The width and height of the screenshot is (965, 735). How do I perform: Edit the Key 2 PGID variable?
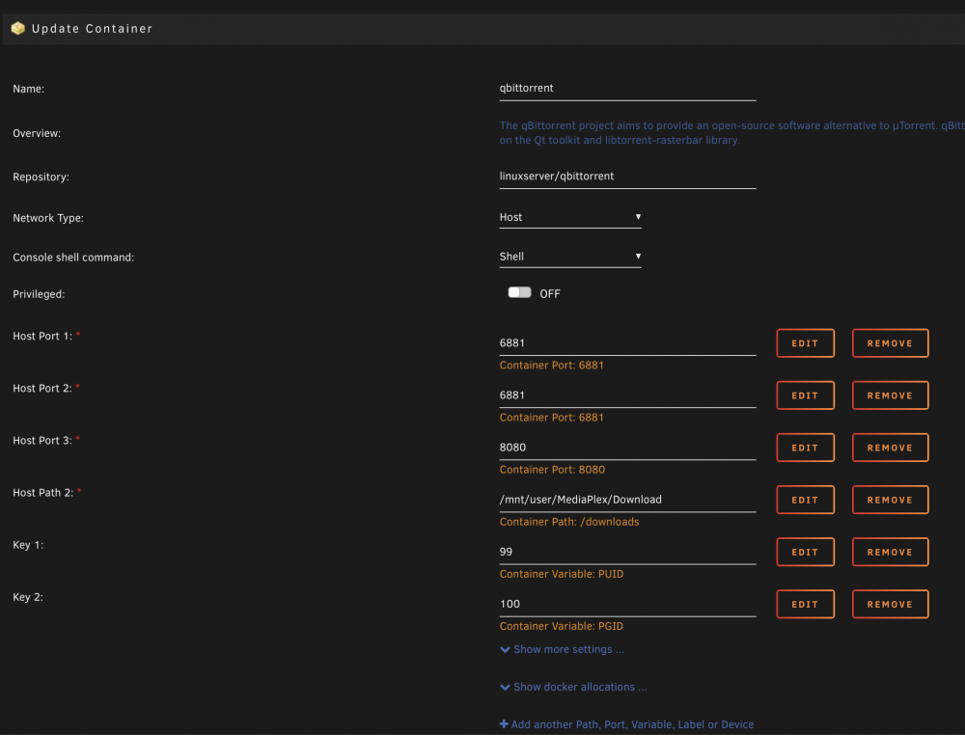(805, 605)
